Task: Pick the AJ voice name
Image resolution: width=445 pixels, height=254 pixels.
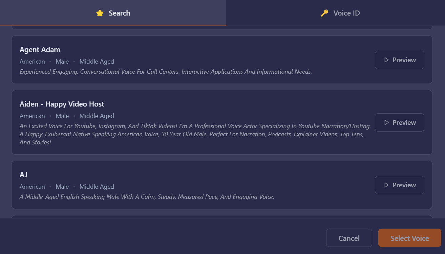Action: pyautogui.click(x=24, y=175)
